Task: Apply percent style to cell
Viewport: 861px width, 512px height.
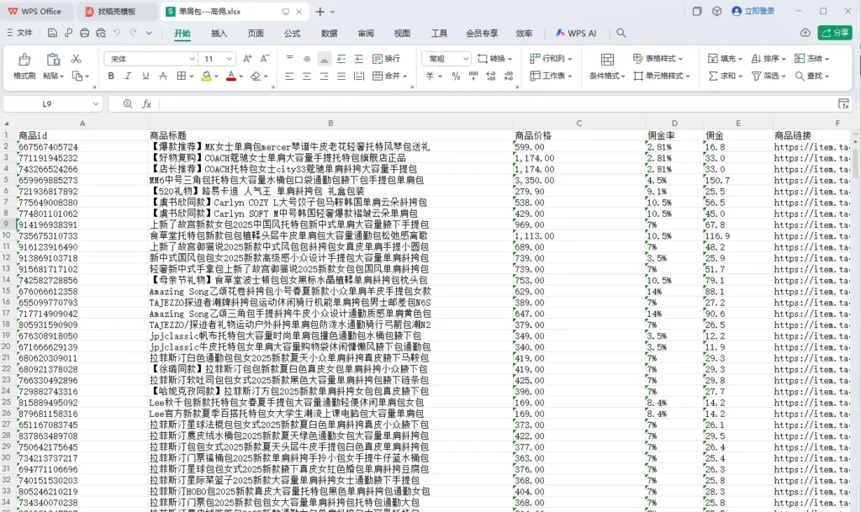Action: pyautogui.click(x=456, y=76)
